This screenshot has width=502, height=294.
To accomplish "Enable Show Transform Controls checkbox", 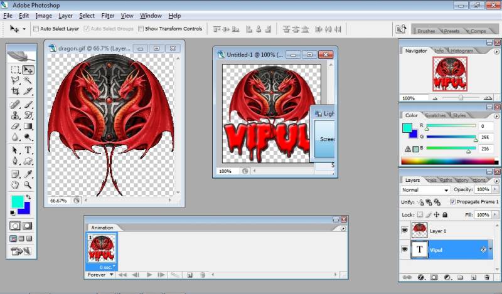I will (x=141, y=28).
